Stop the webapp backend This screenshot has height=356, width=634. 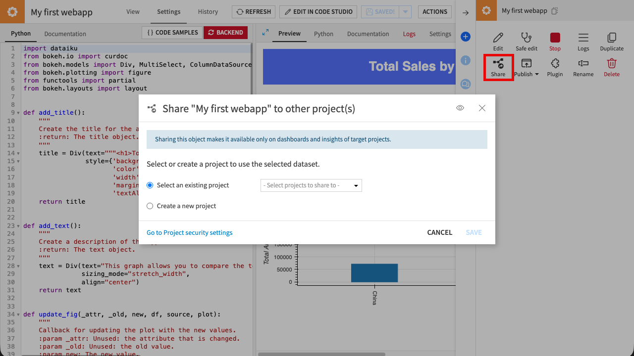(555, 42)
